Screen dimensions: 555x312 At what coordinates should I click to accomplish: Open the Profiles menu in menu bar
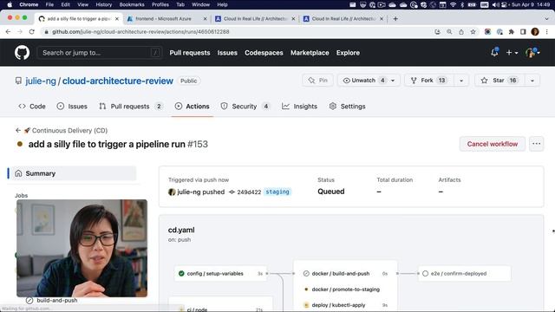(x=160, y=4)
